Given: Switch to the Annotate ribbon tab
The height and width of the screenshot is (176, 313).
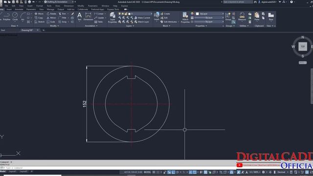Looking at the screenshot, I should [x=19, y=9].
